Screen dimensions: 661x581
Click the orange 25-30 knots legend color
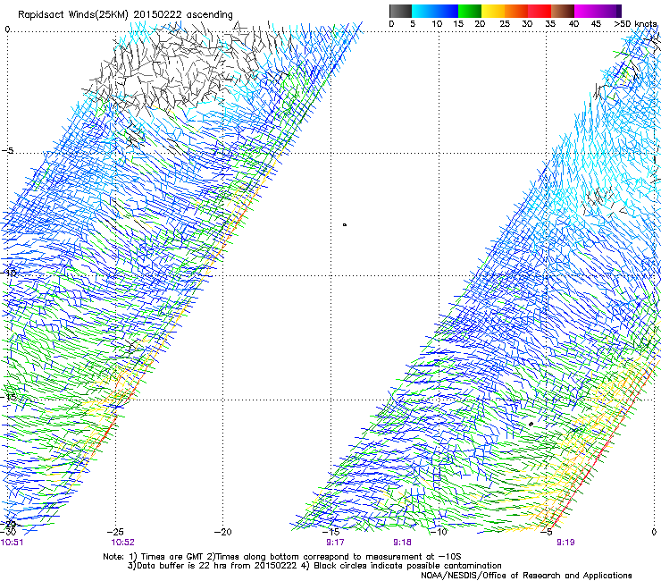tap(516, 11)
